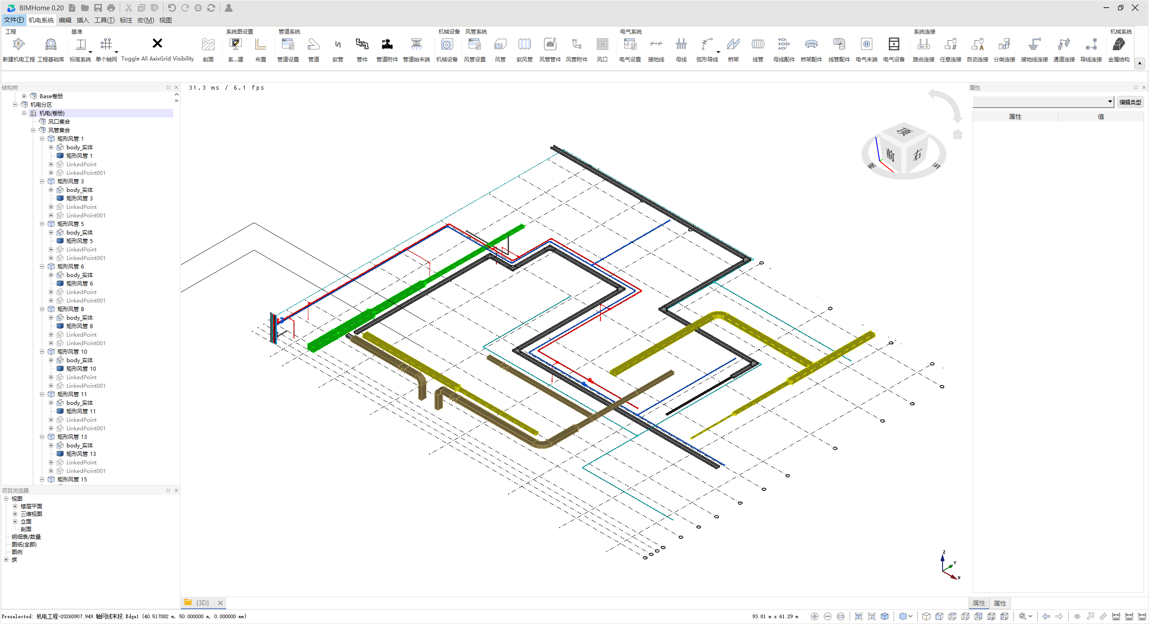This screenshot has width=1149, height=624.
Task: Click Toggle All AxisGrid Visibility
Action: pyautogui.click(x=158, y=49)
